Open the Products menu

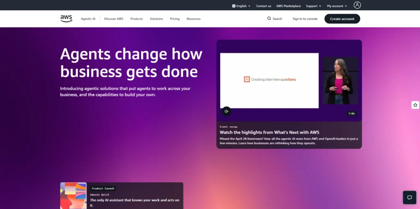click(137, 19)
